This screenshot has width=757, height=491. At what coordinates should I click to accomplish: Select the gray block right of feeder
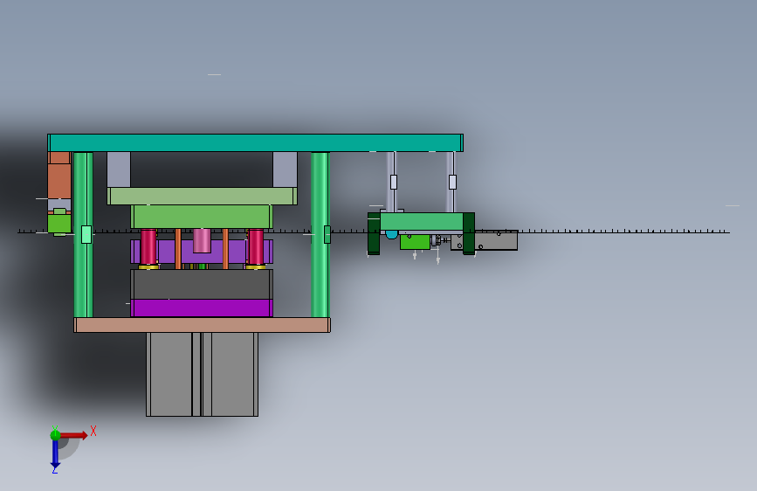point(496,240)
